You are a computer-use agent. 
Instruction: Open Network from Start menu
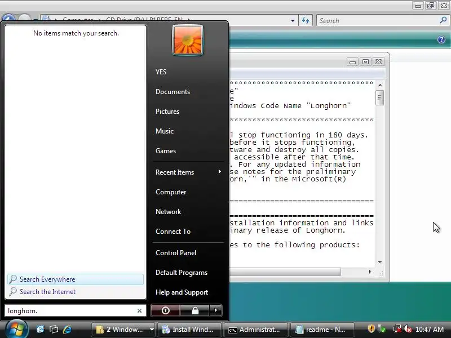point(168,212)
